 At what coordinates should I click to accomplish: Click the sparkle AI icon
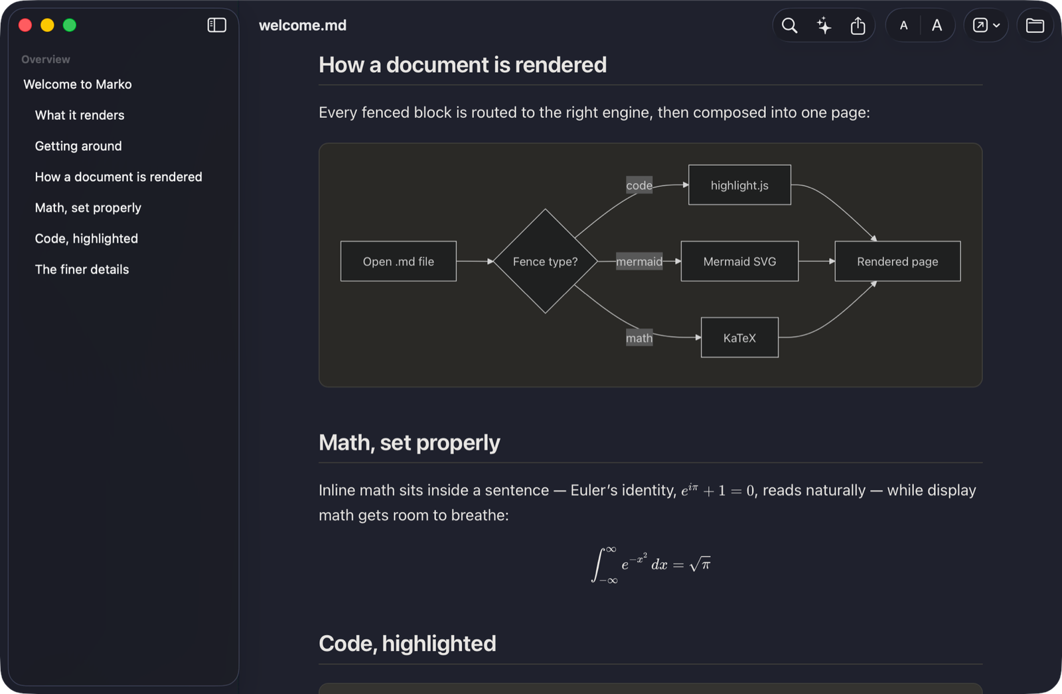pyautogui.click(x=824, y=26)
